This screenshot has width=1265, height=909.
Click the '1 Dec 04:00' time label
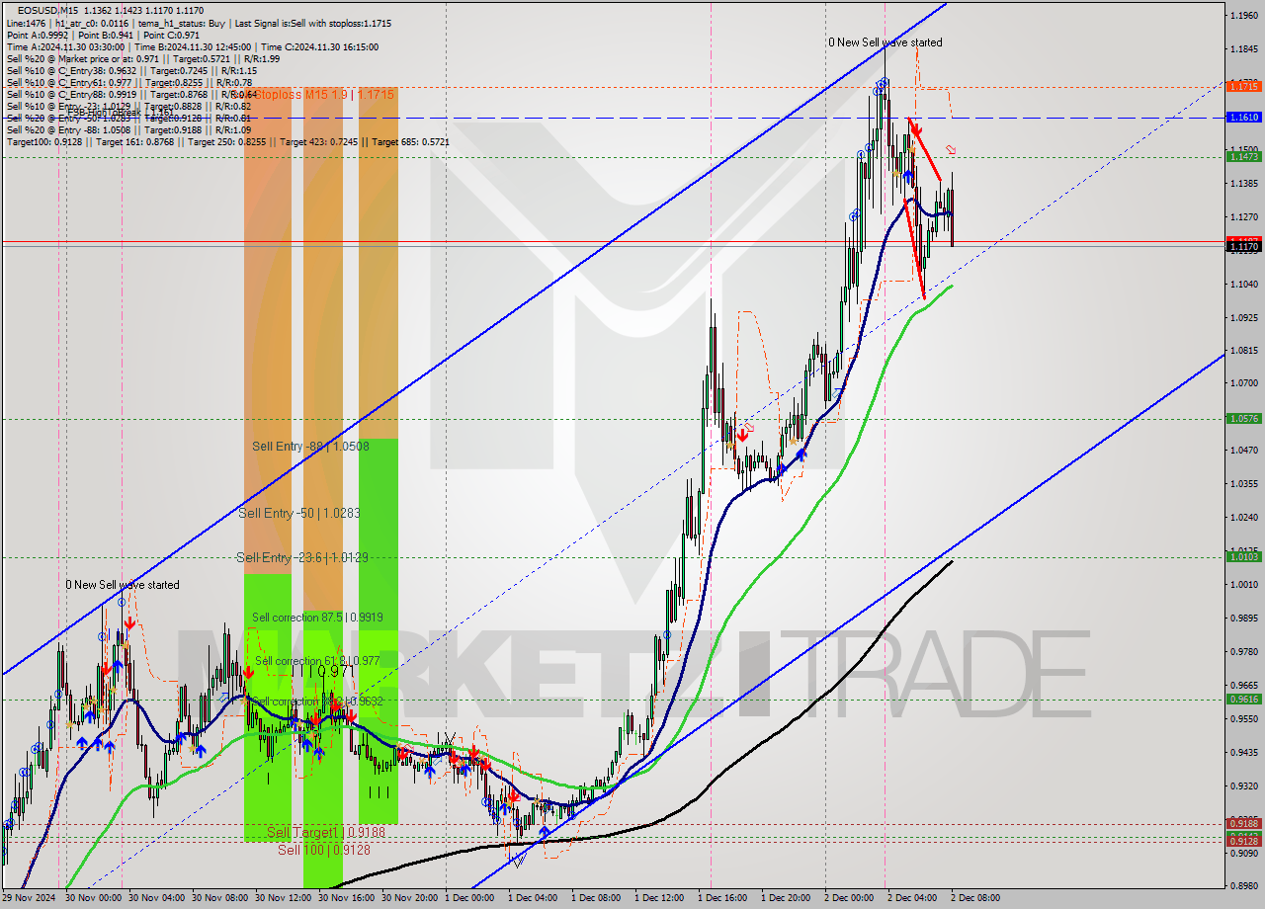(x=533, y=898)
